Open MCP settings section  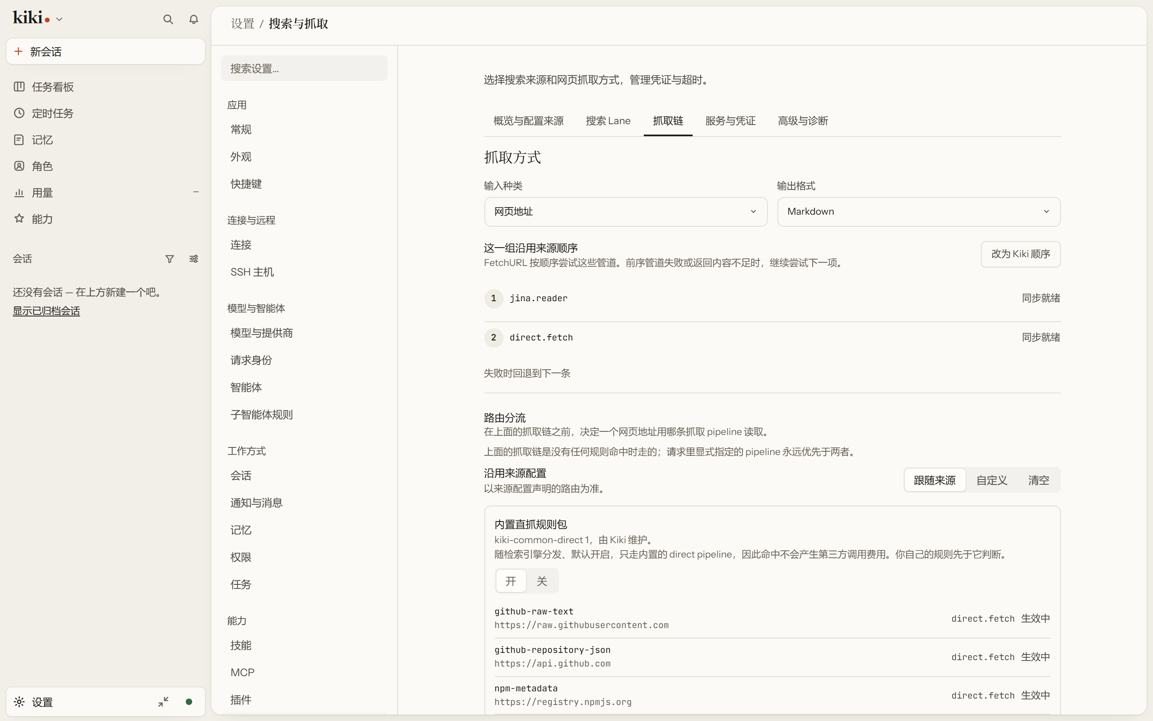click(x=304, y=673)
